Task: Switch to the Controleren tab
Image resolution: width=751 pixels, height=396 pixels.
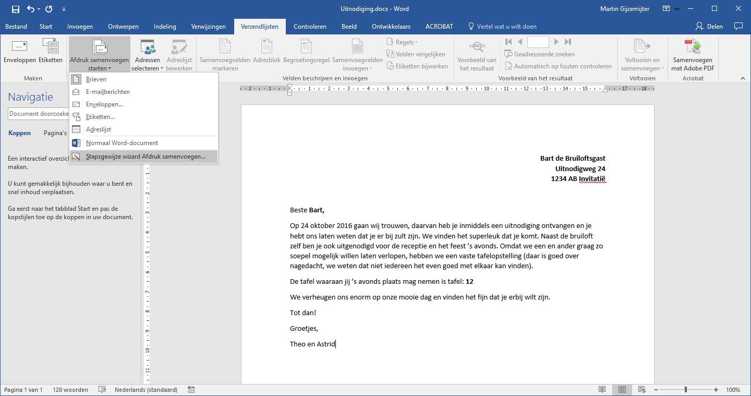Action: tap(310, 27)
